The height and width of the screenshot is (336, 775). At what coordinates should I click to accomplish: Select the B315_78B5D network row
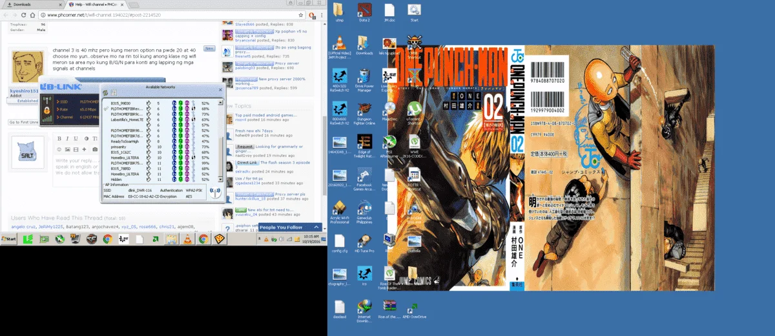(x=160, y=168)
